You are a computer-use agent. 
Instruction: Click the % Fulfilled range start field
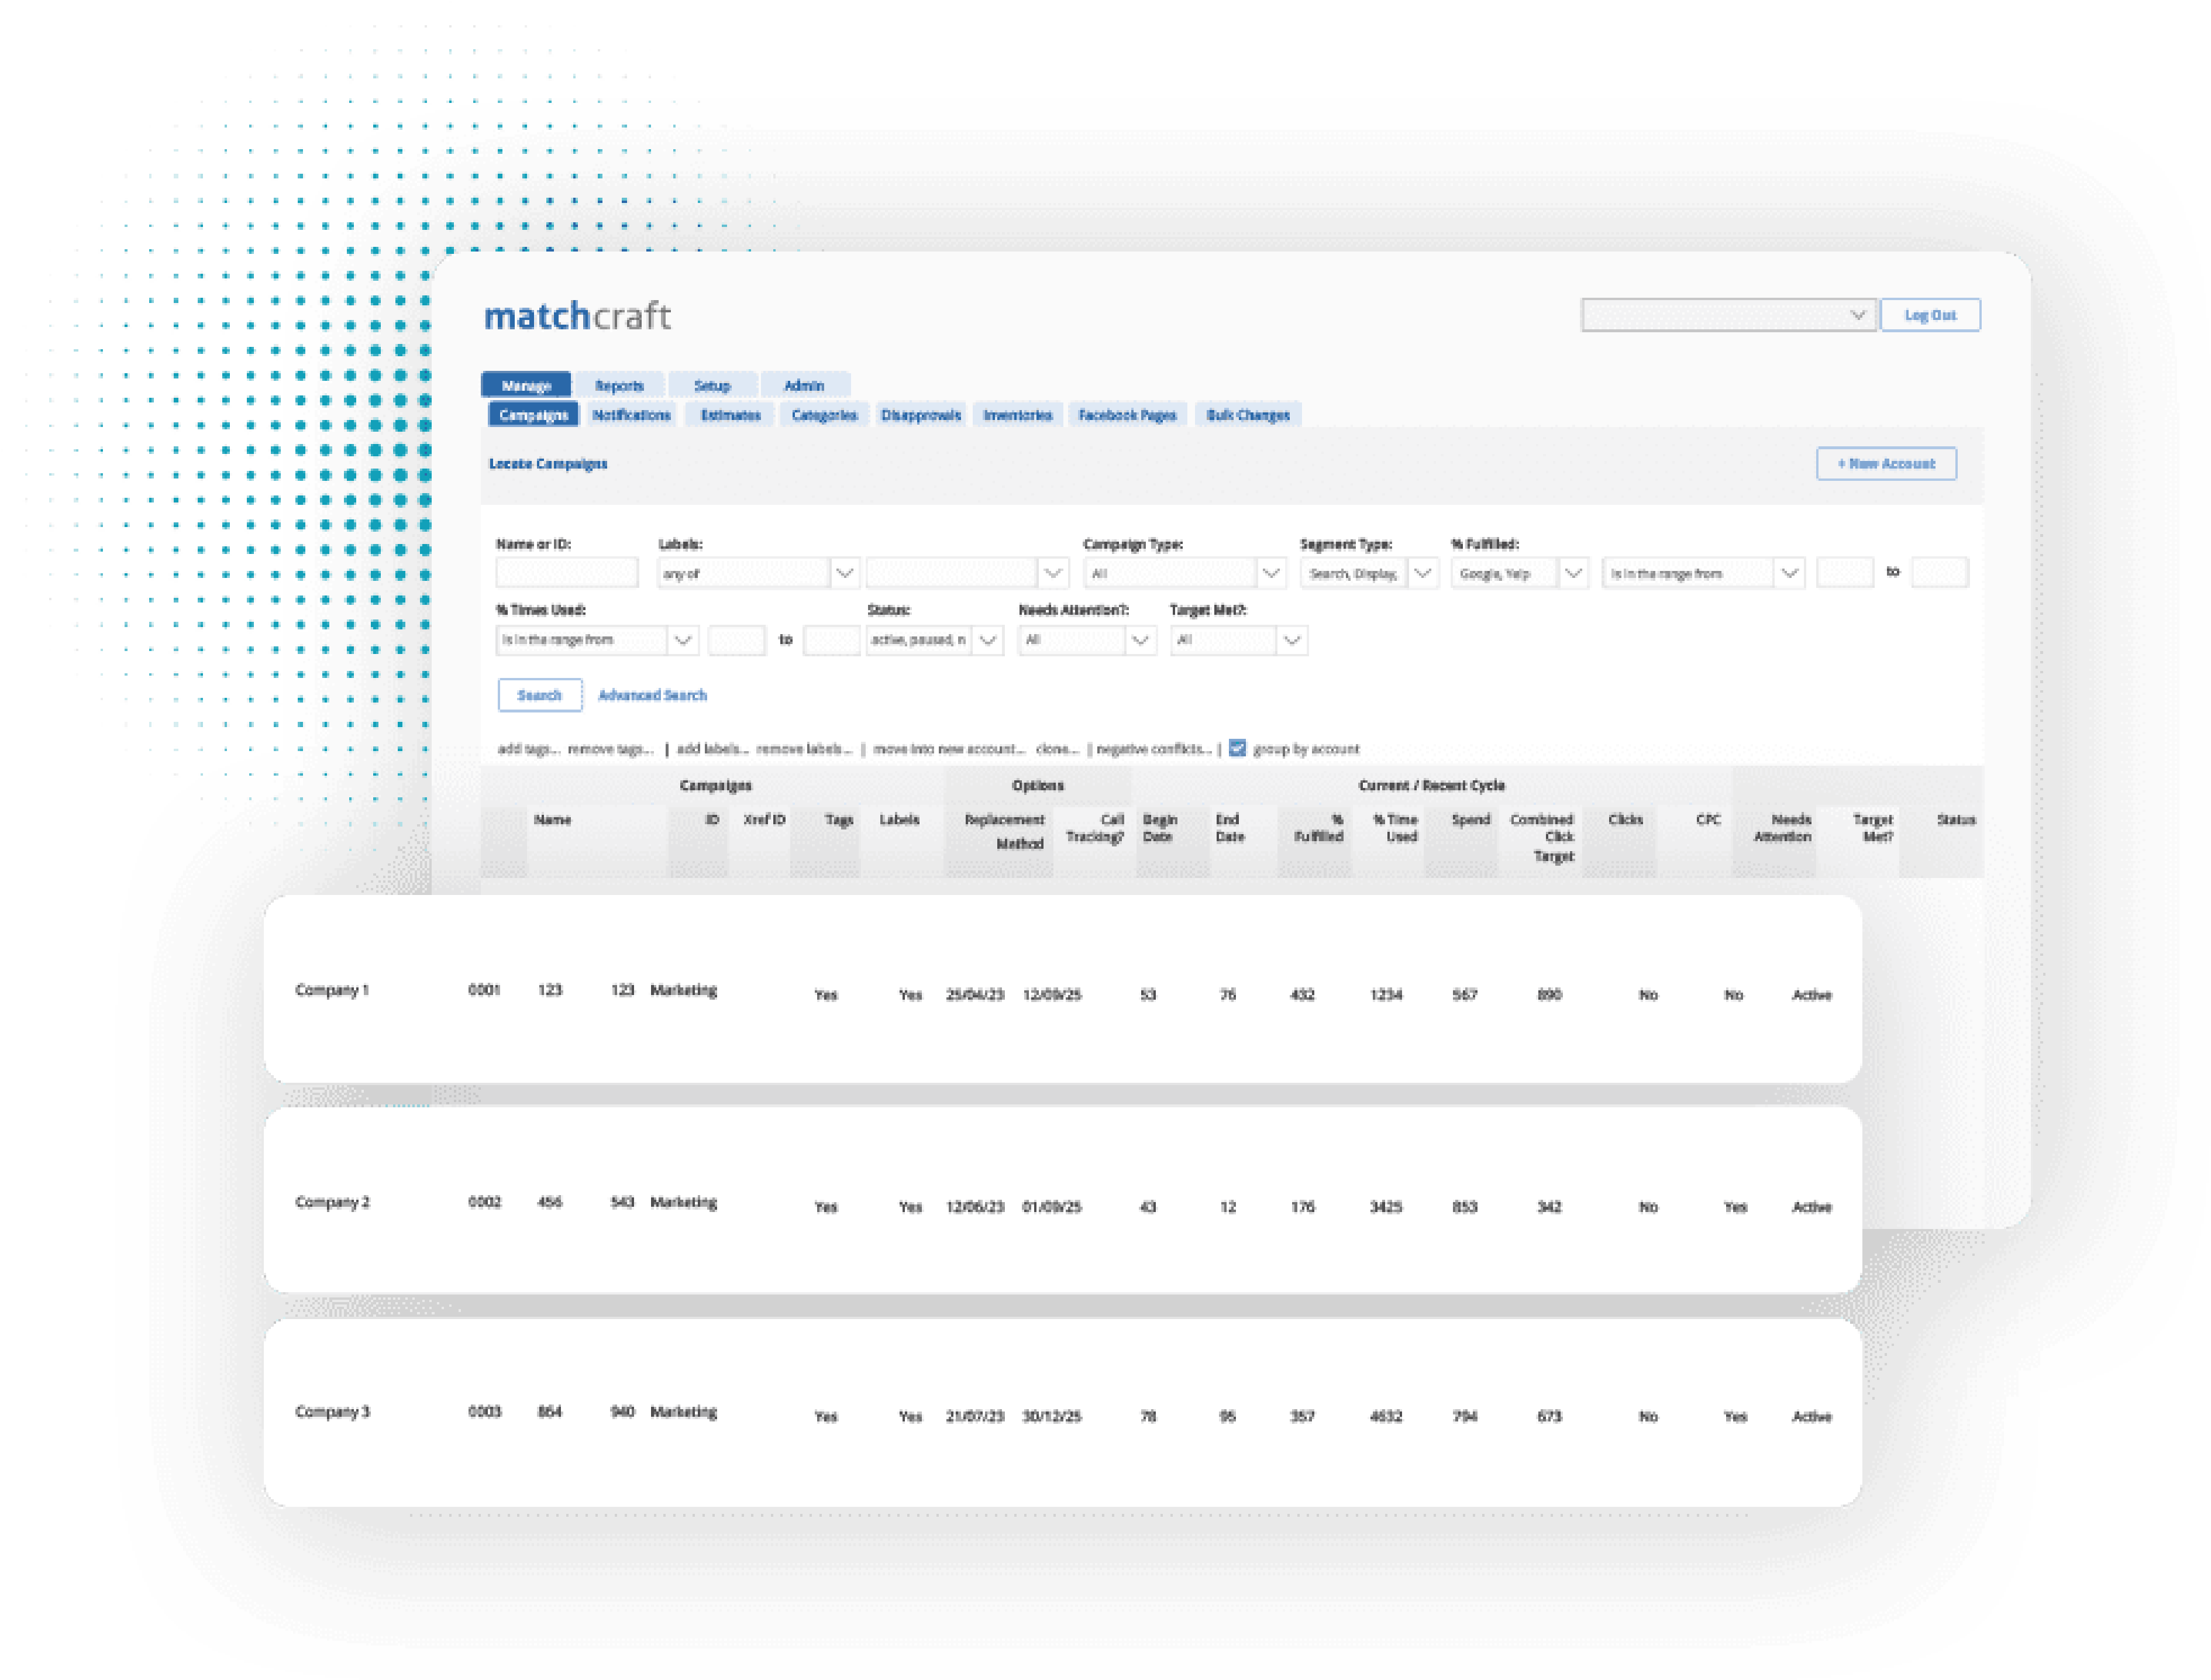tap(1844, 573)
